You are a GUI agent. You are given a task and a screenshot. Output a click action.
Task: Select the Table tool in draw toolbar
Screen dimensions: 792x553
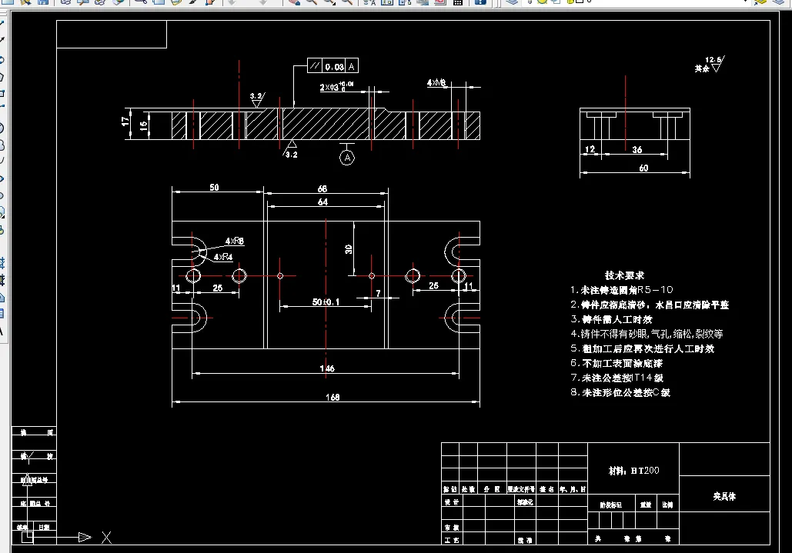2,314
